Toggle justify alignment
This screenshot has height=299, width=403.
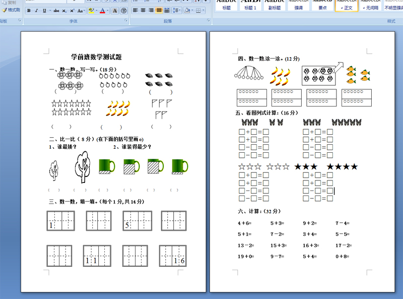[159, 10]
